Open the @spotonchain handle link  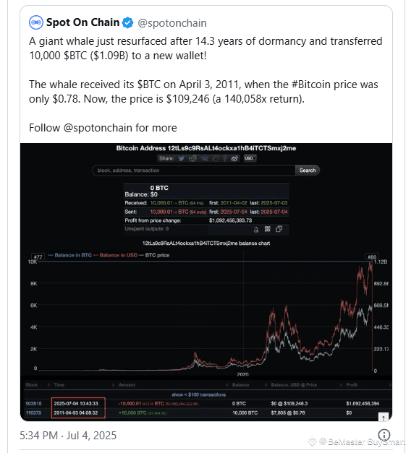[x=172, y=23]
